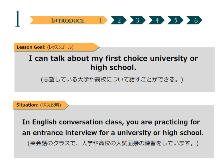Click the 状況説明 Japanese label text
This screenshot has width=219, height=162.
click(x=50, y=105)
